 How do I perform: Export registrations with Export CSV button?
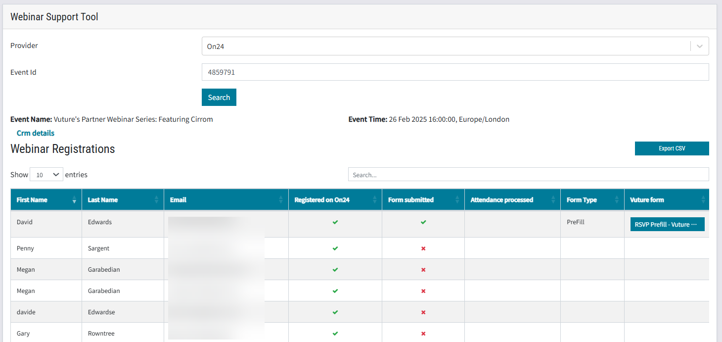point(672,148)
